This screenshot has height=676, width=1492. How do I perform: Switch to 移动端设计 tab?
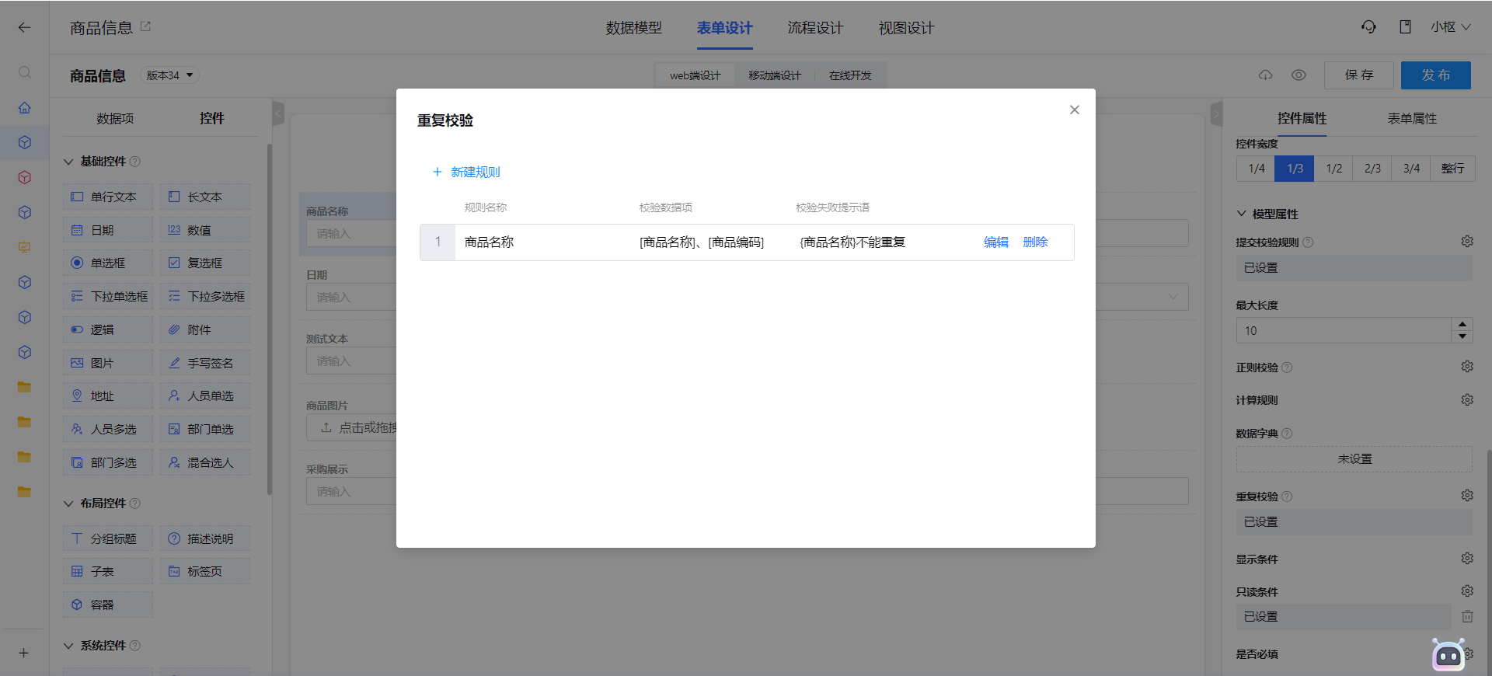[775, 75]
